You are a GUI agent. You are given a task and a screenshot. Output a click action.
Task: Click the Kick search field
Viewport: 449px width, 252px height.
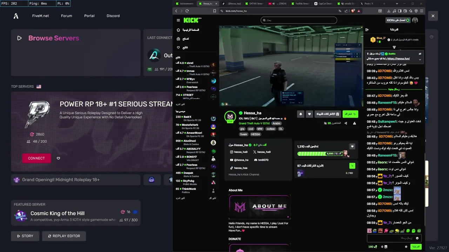click(x=299, y=20)
